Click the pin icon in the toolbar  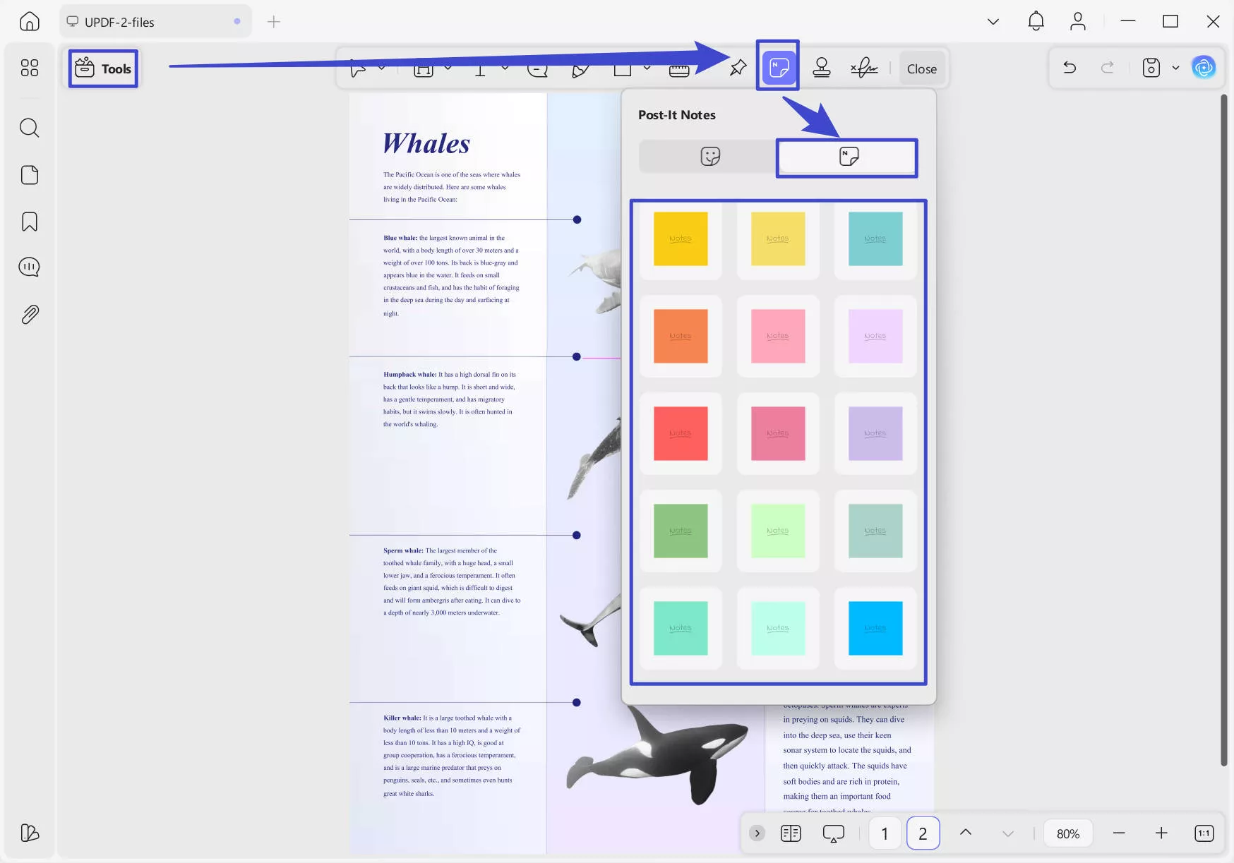(738, 68)
